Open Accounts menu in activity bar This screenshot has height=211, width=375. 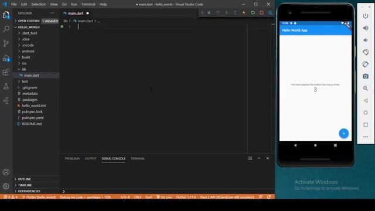[x=6, y=172]
